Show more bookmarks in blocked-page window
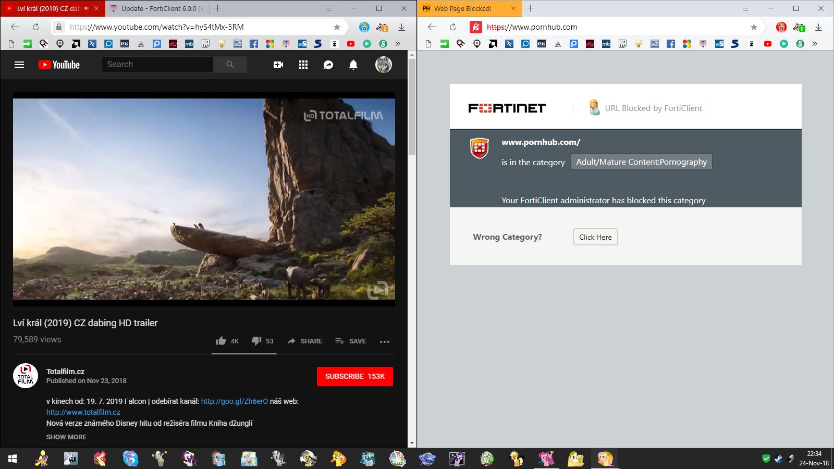 point(815,44)
